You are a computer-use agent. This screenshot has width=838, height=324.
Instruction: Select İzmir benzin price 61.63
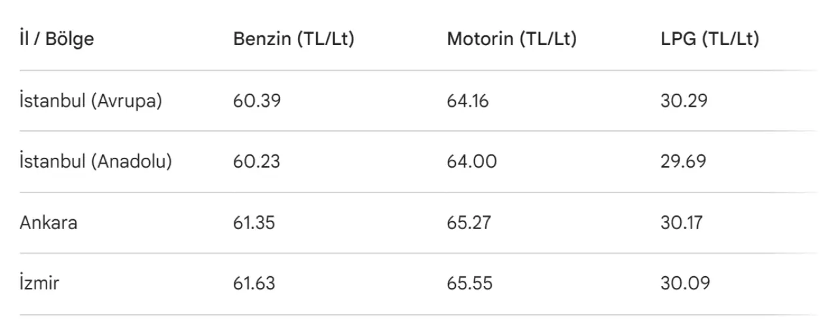[x=254, y=283]
